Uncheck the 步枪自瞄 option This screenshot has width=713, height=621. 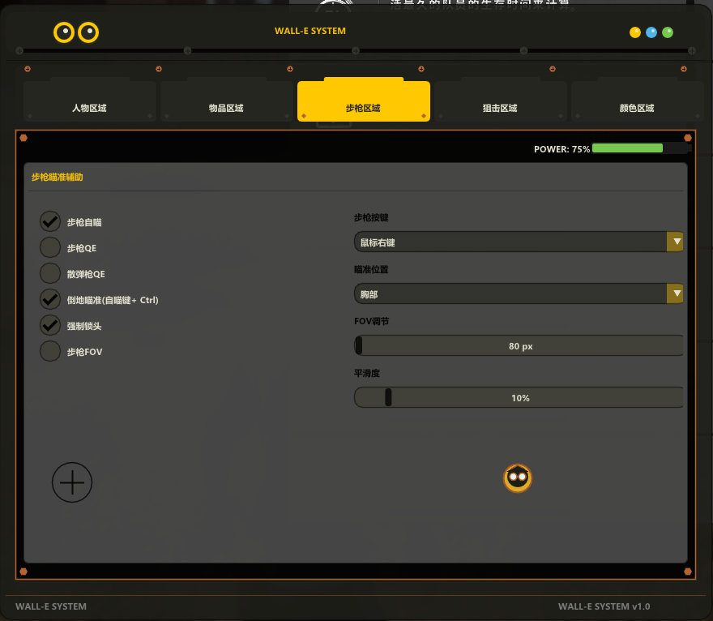point(50,221)
